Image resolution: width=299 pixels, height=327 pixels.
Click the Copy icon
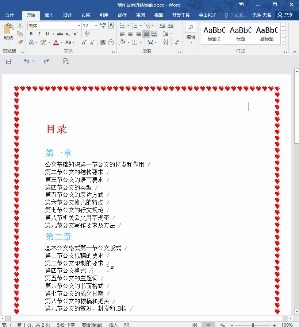click(x=20, y=34)
